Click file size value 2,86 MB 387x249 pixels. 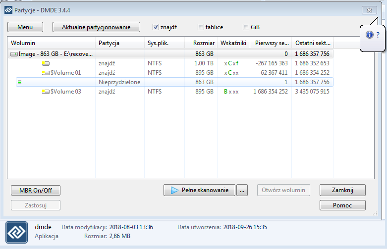[120, 236]
